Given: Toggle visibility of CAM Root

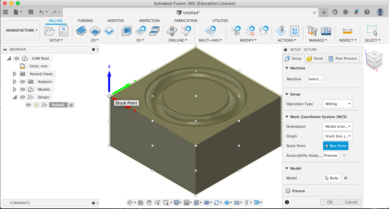Looking at the screenshot, I should point(17,58).
